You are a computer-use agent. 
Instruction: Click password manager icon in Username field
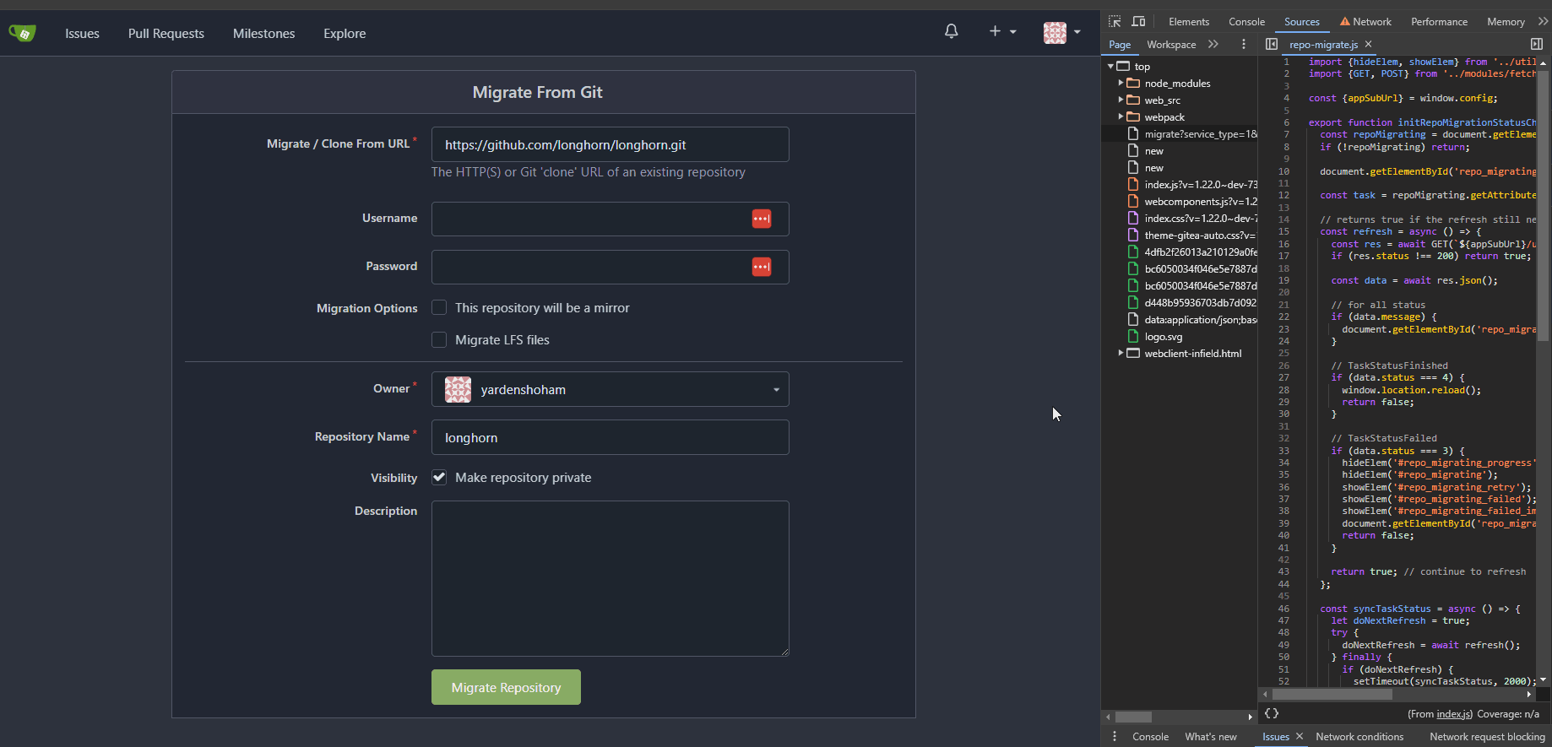pyautogui.click(x=761, y=219)
